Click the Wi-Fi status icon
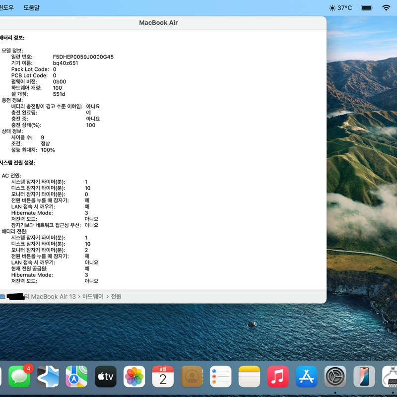 click(x=386, y=8)
